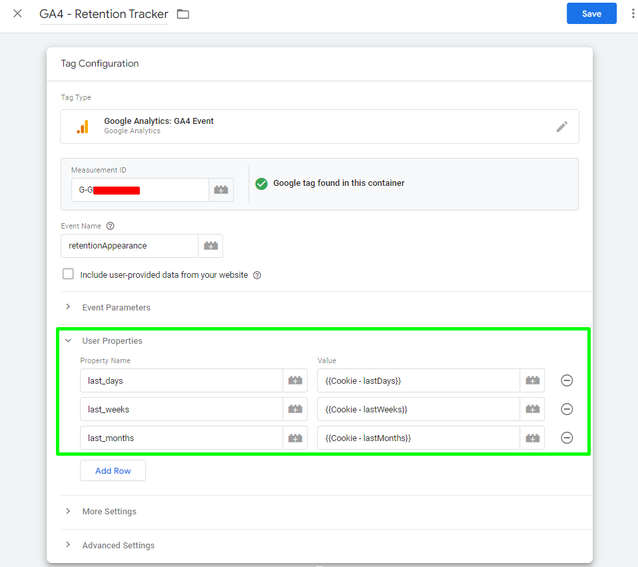The image size is (638, 567).
Task: Click the Google Analytics bar chart logo
Action: [x=83, y=127]
